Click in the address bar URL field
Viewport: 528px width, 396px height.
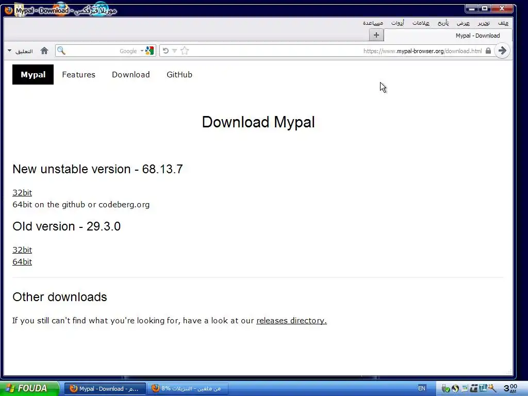pyautogui.click(x=326, y=51)
